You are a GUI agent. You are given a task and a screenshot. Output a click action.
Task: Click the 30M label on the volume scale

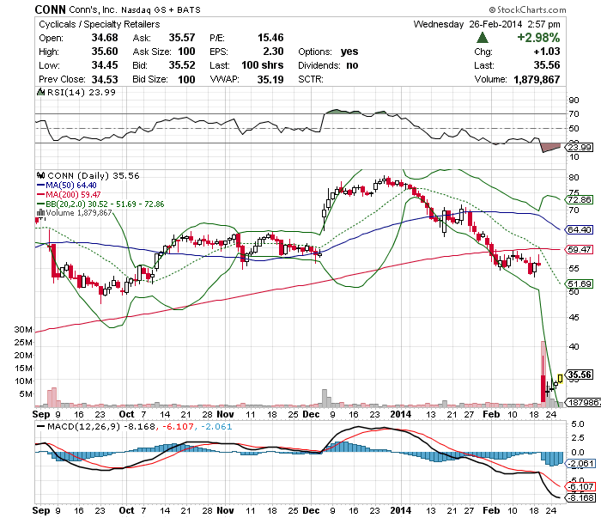[x=23, y=330]
